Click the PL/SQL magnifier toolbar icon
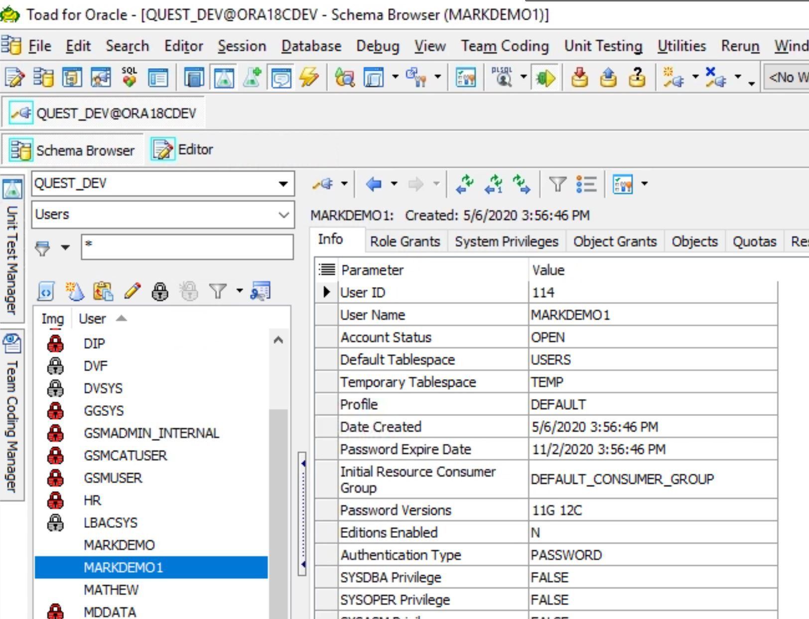The width and height of the screenshot is (809, 619). click(x=503, y=77)
